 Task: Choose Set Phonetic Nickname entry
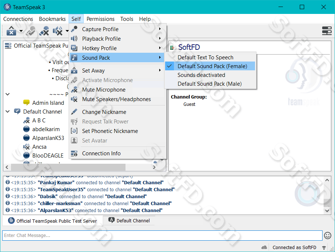coord(117,131)
